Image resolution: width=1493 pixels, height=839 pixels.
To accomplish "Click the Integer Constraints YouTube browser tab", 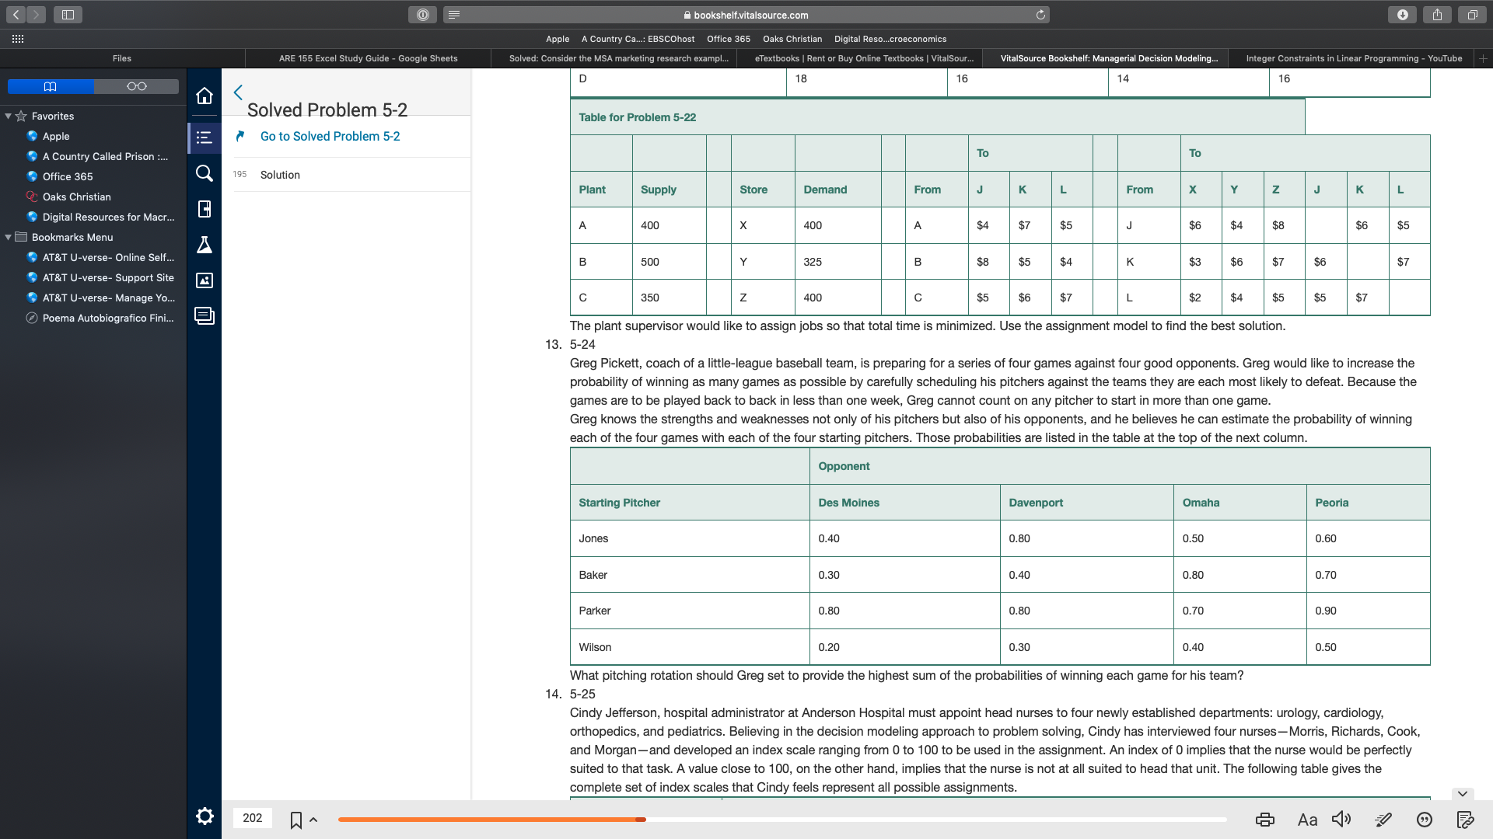I will pos(1354,57).
